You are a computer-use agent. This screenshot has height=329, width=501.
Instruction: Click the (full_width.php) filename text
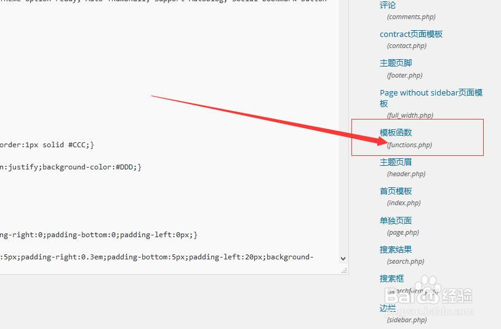tap(410, 115)
